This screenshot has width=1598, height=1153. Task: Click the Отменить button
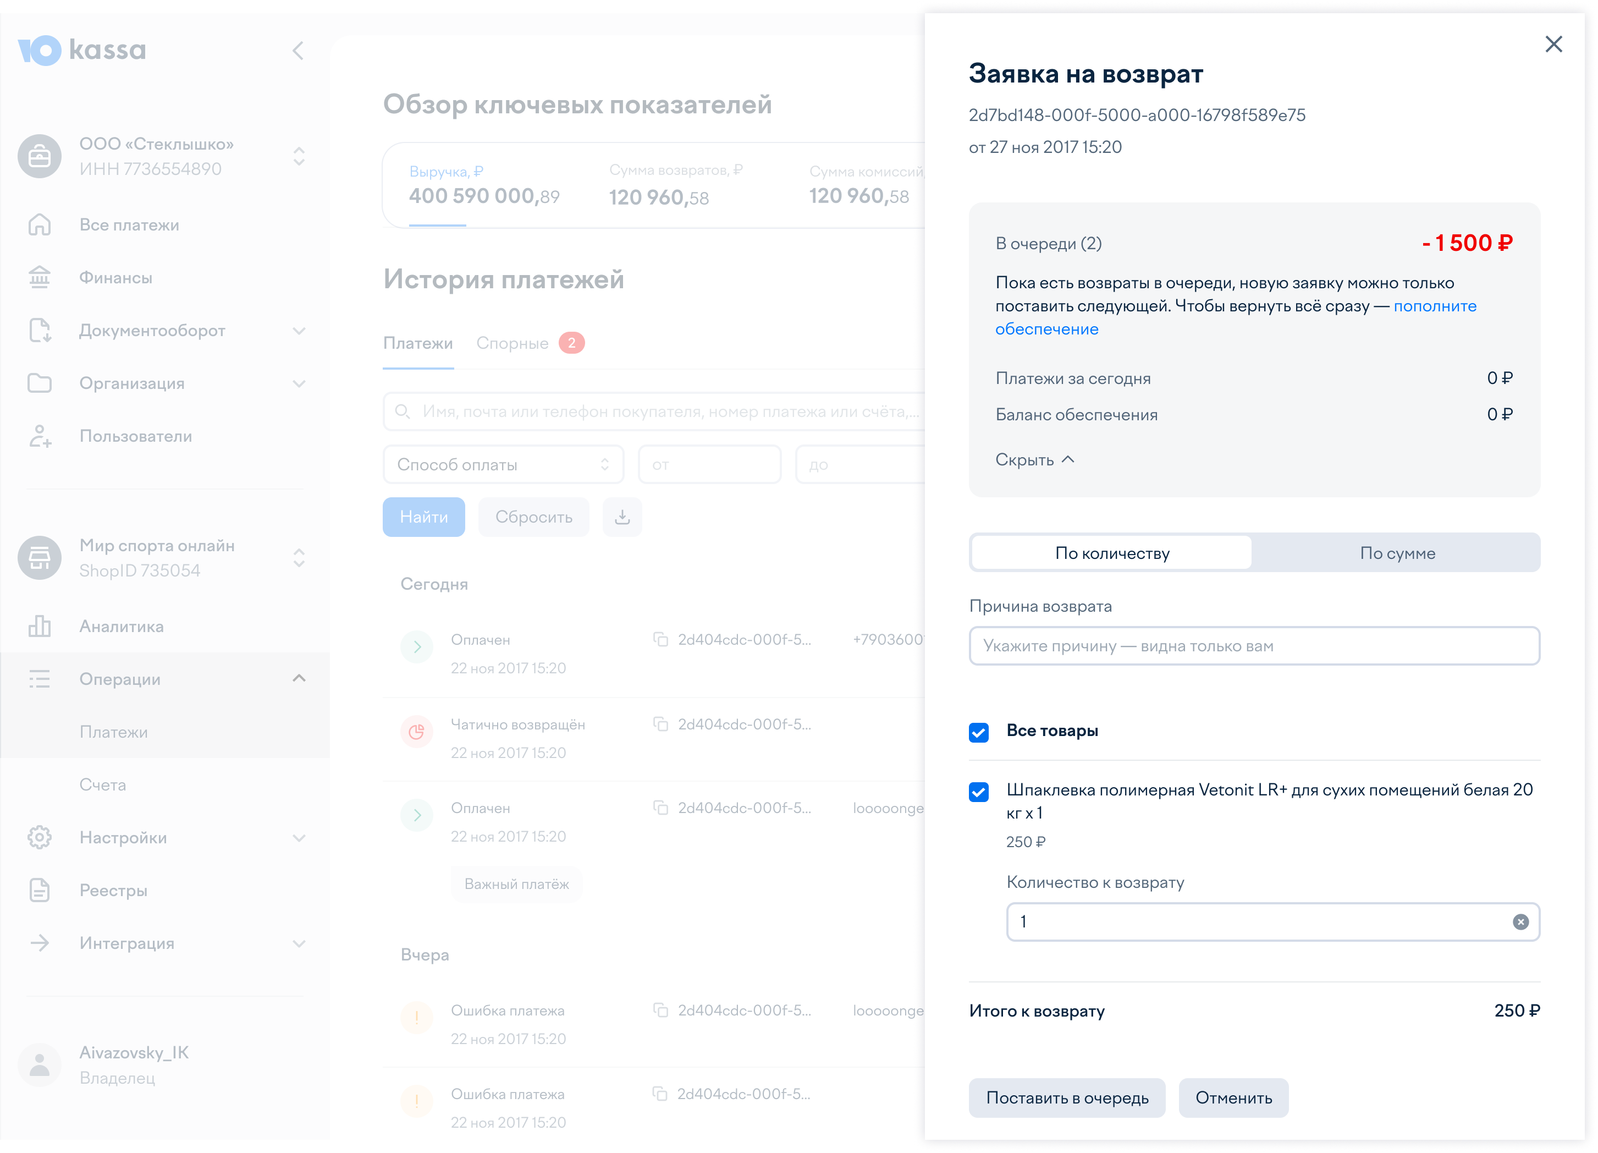[x=1233, y=1098]
